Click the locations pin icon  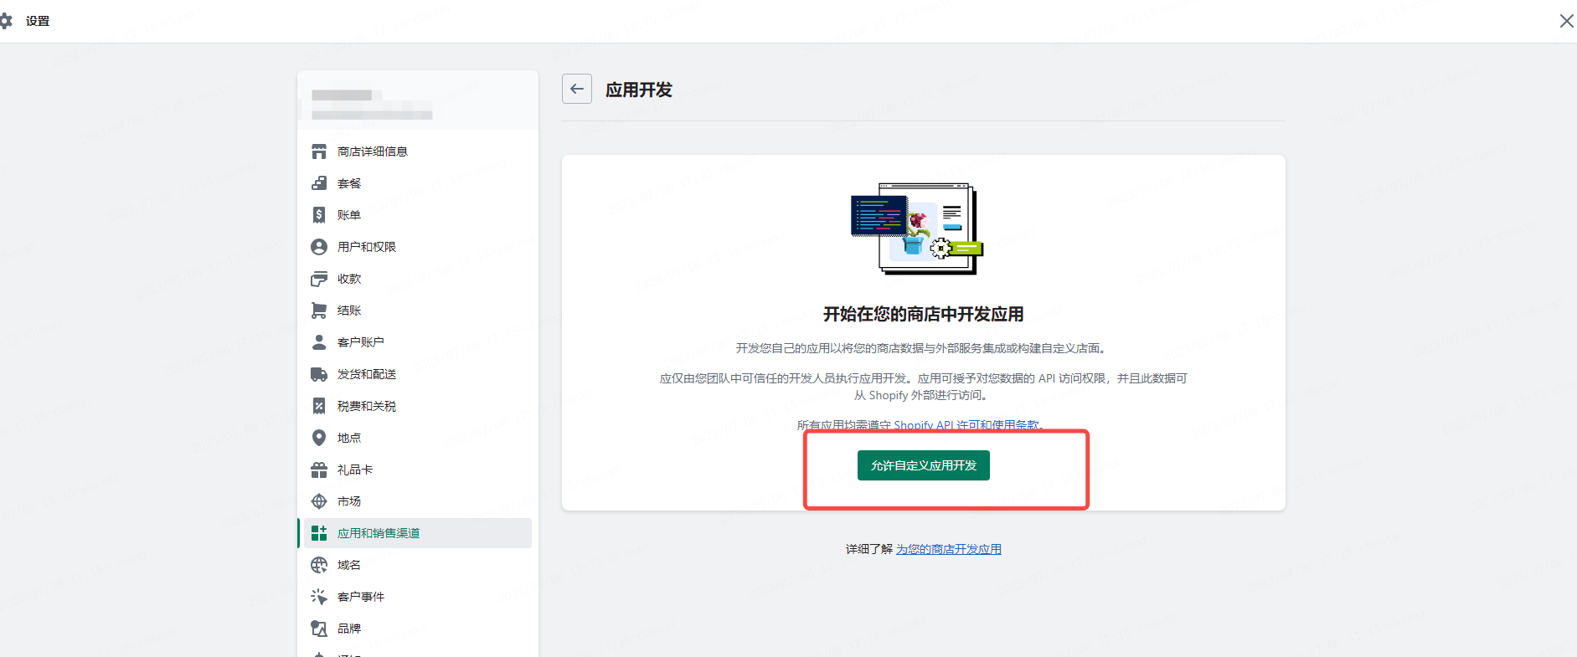pyautogui.click(x=319, y=438)
